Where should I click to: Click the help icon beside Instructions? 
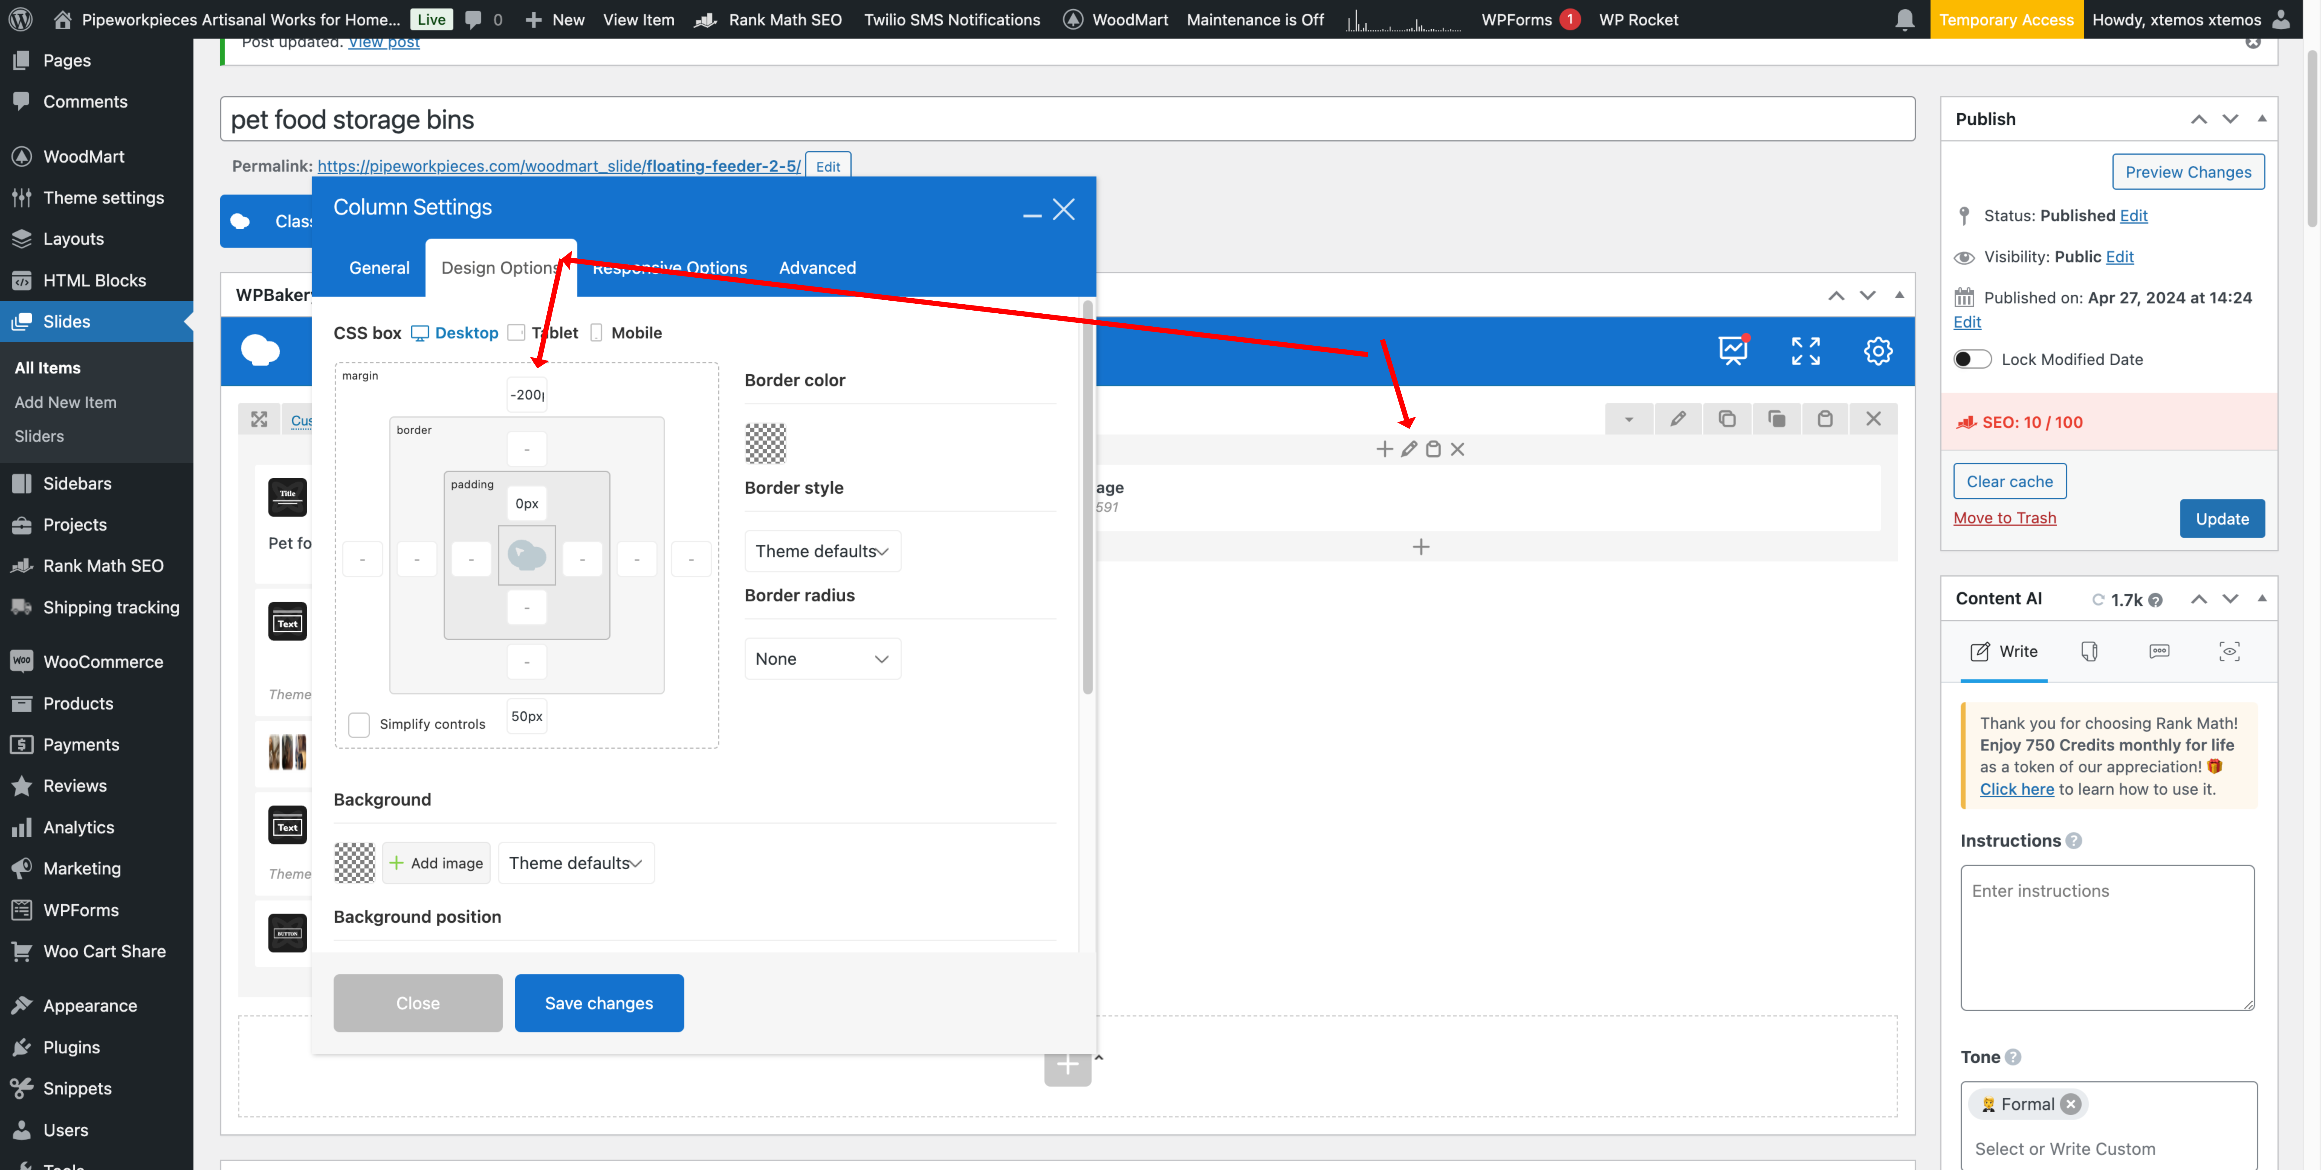click(2074, 841)
